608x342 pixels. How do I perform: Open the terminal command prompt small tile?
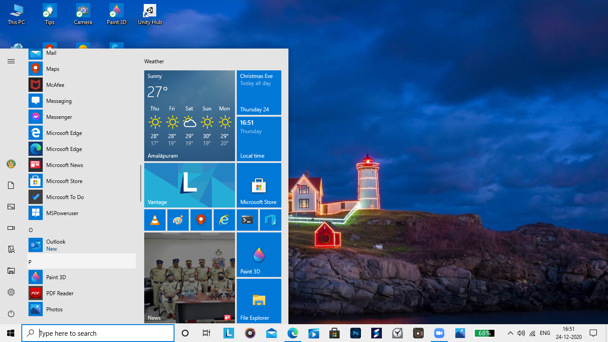[247, 220]
